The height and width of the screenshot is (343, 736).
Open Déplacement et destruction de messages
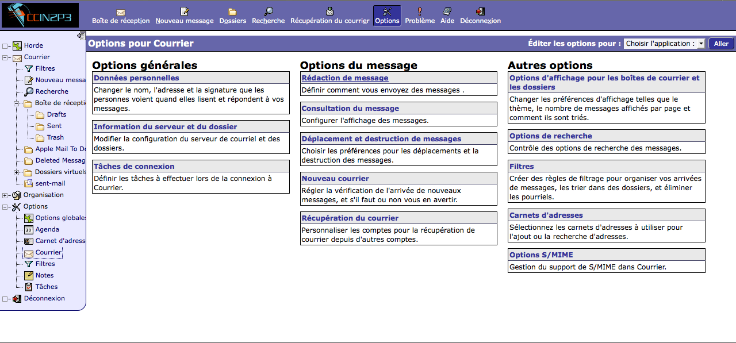coord(381,139)
